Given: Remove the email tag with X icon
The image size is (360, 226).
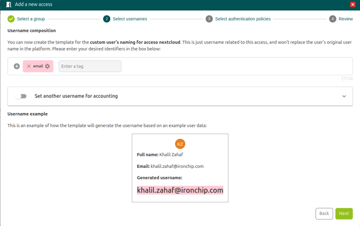Looking at the screenshot, I should coord(29,66).
